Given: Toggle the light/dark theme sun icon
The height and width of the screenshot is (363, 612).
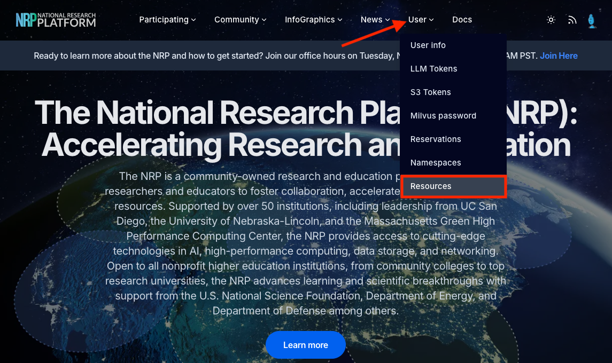Looking at the screenshot, I should tap(551, 20).
